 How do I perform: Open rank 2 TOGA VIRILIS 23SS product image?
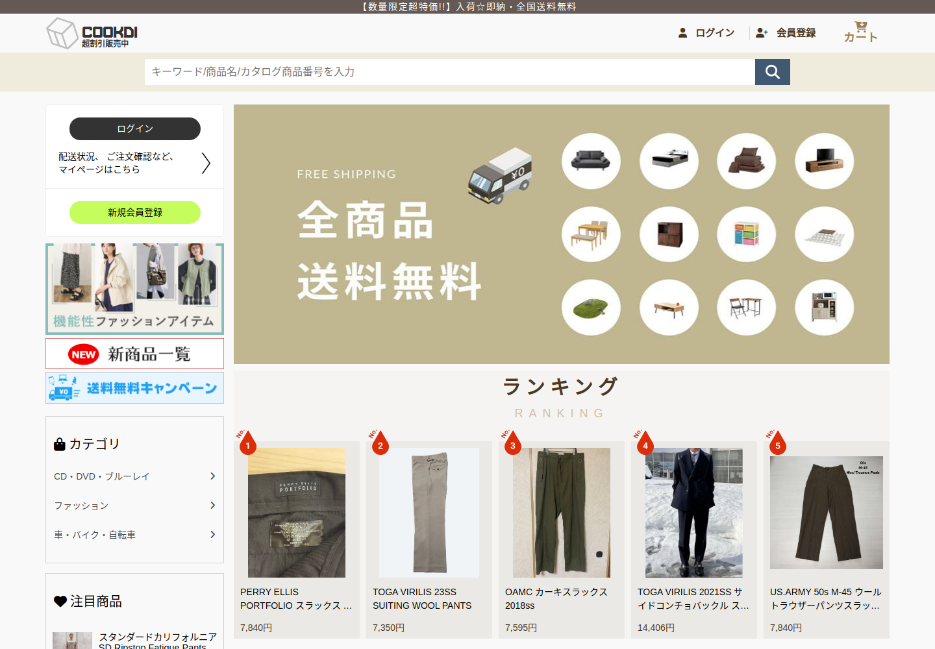429,513
